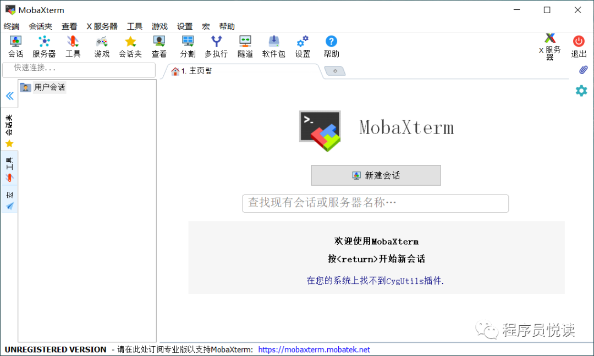Click the new tab plus button
The height and width of the screenshot is (356, 594).
[x=335, y=71]
